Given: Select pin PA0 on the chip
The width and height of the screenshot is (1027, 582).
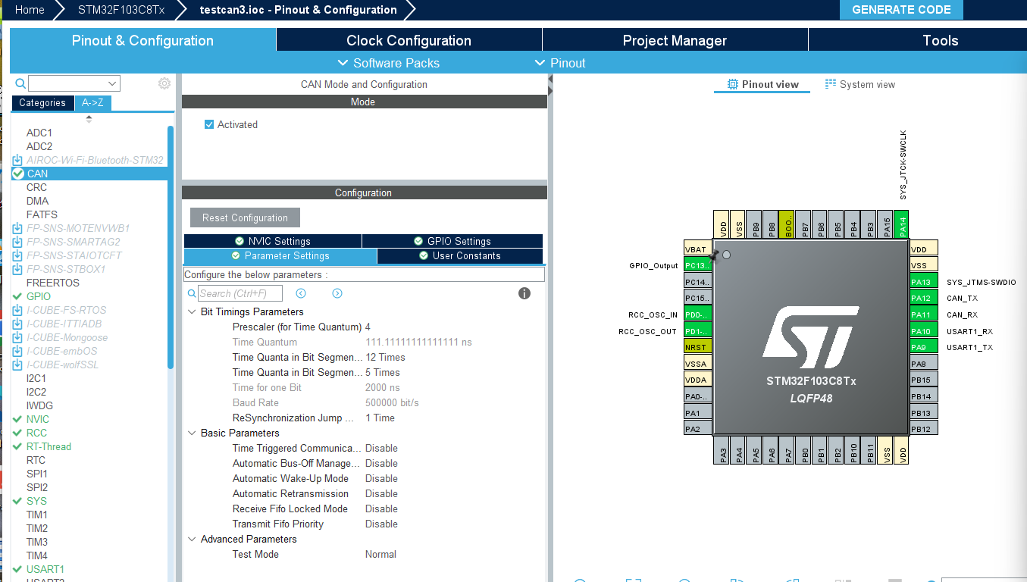Looking at the screenshot, I should pos(698,396).
